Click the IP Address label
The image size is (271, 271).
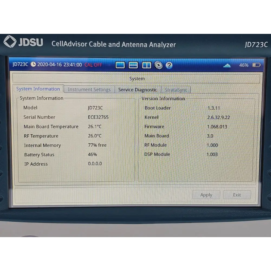tap(36, 164)
